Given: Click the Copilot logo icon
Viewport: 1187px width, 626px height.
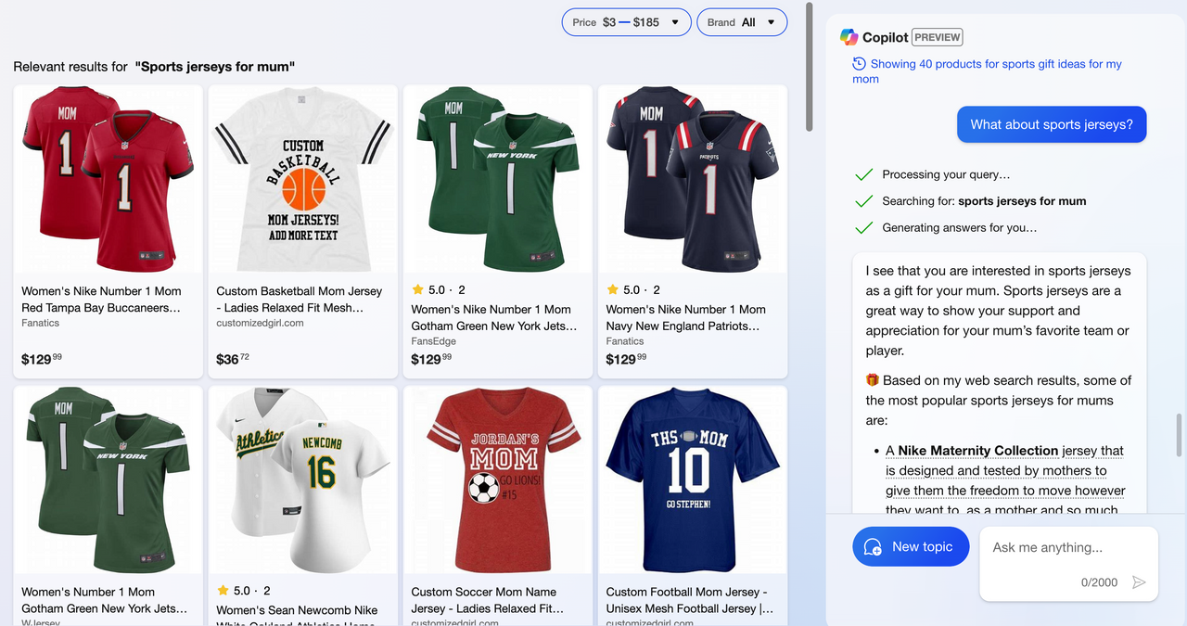Looking at the screenshot, I should point(849,37).
